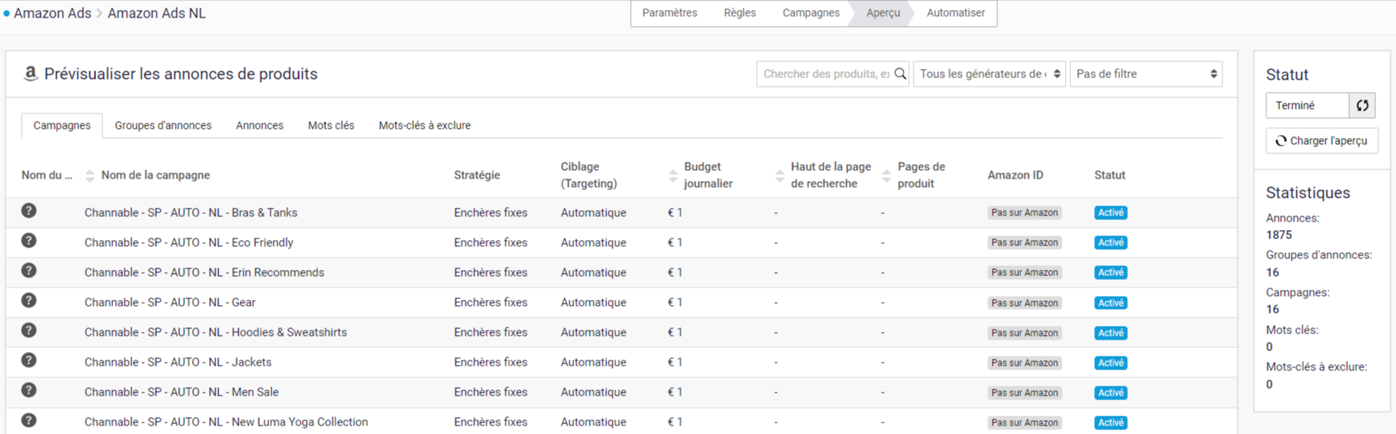
Task: Click the search magnifier icon
Action: [x=900, y=74]
